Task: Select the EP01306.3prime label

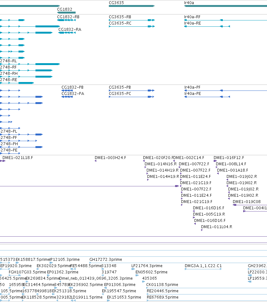Action: pyautogui.click(x=120, y=285)
